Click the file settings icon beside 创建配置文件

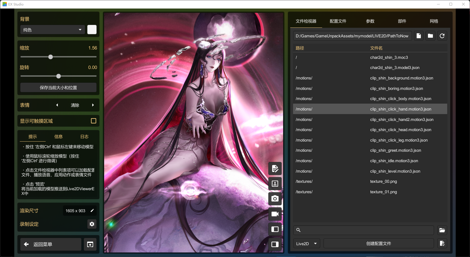coord(442,243)
